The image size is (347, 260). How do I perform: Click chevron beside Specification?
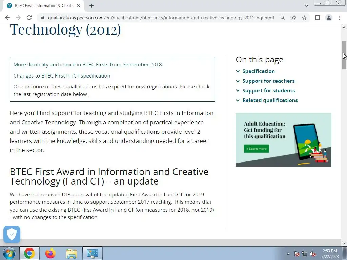click(x=238, y=71)
